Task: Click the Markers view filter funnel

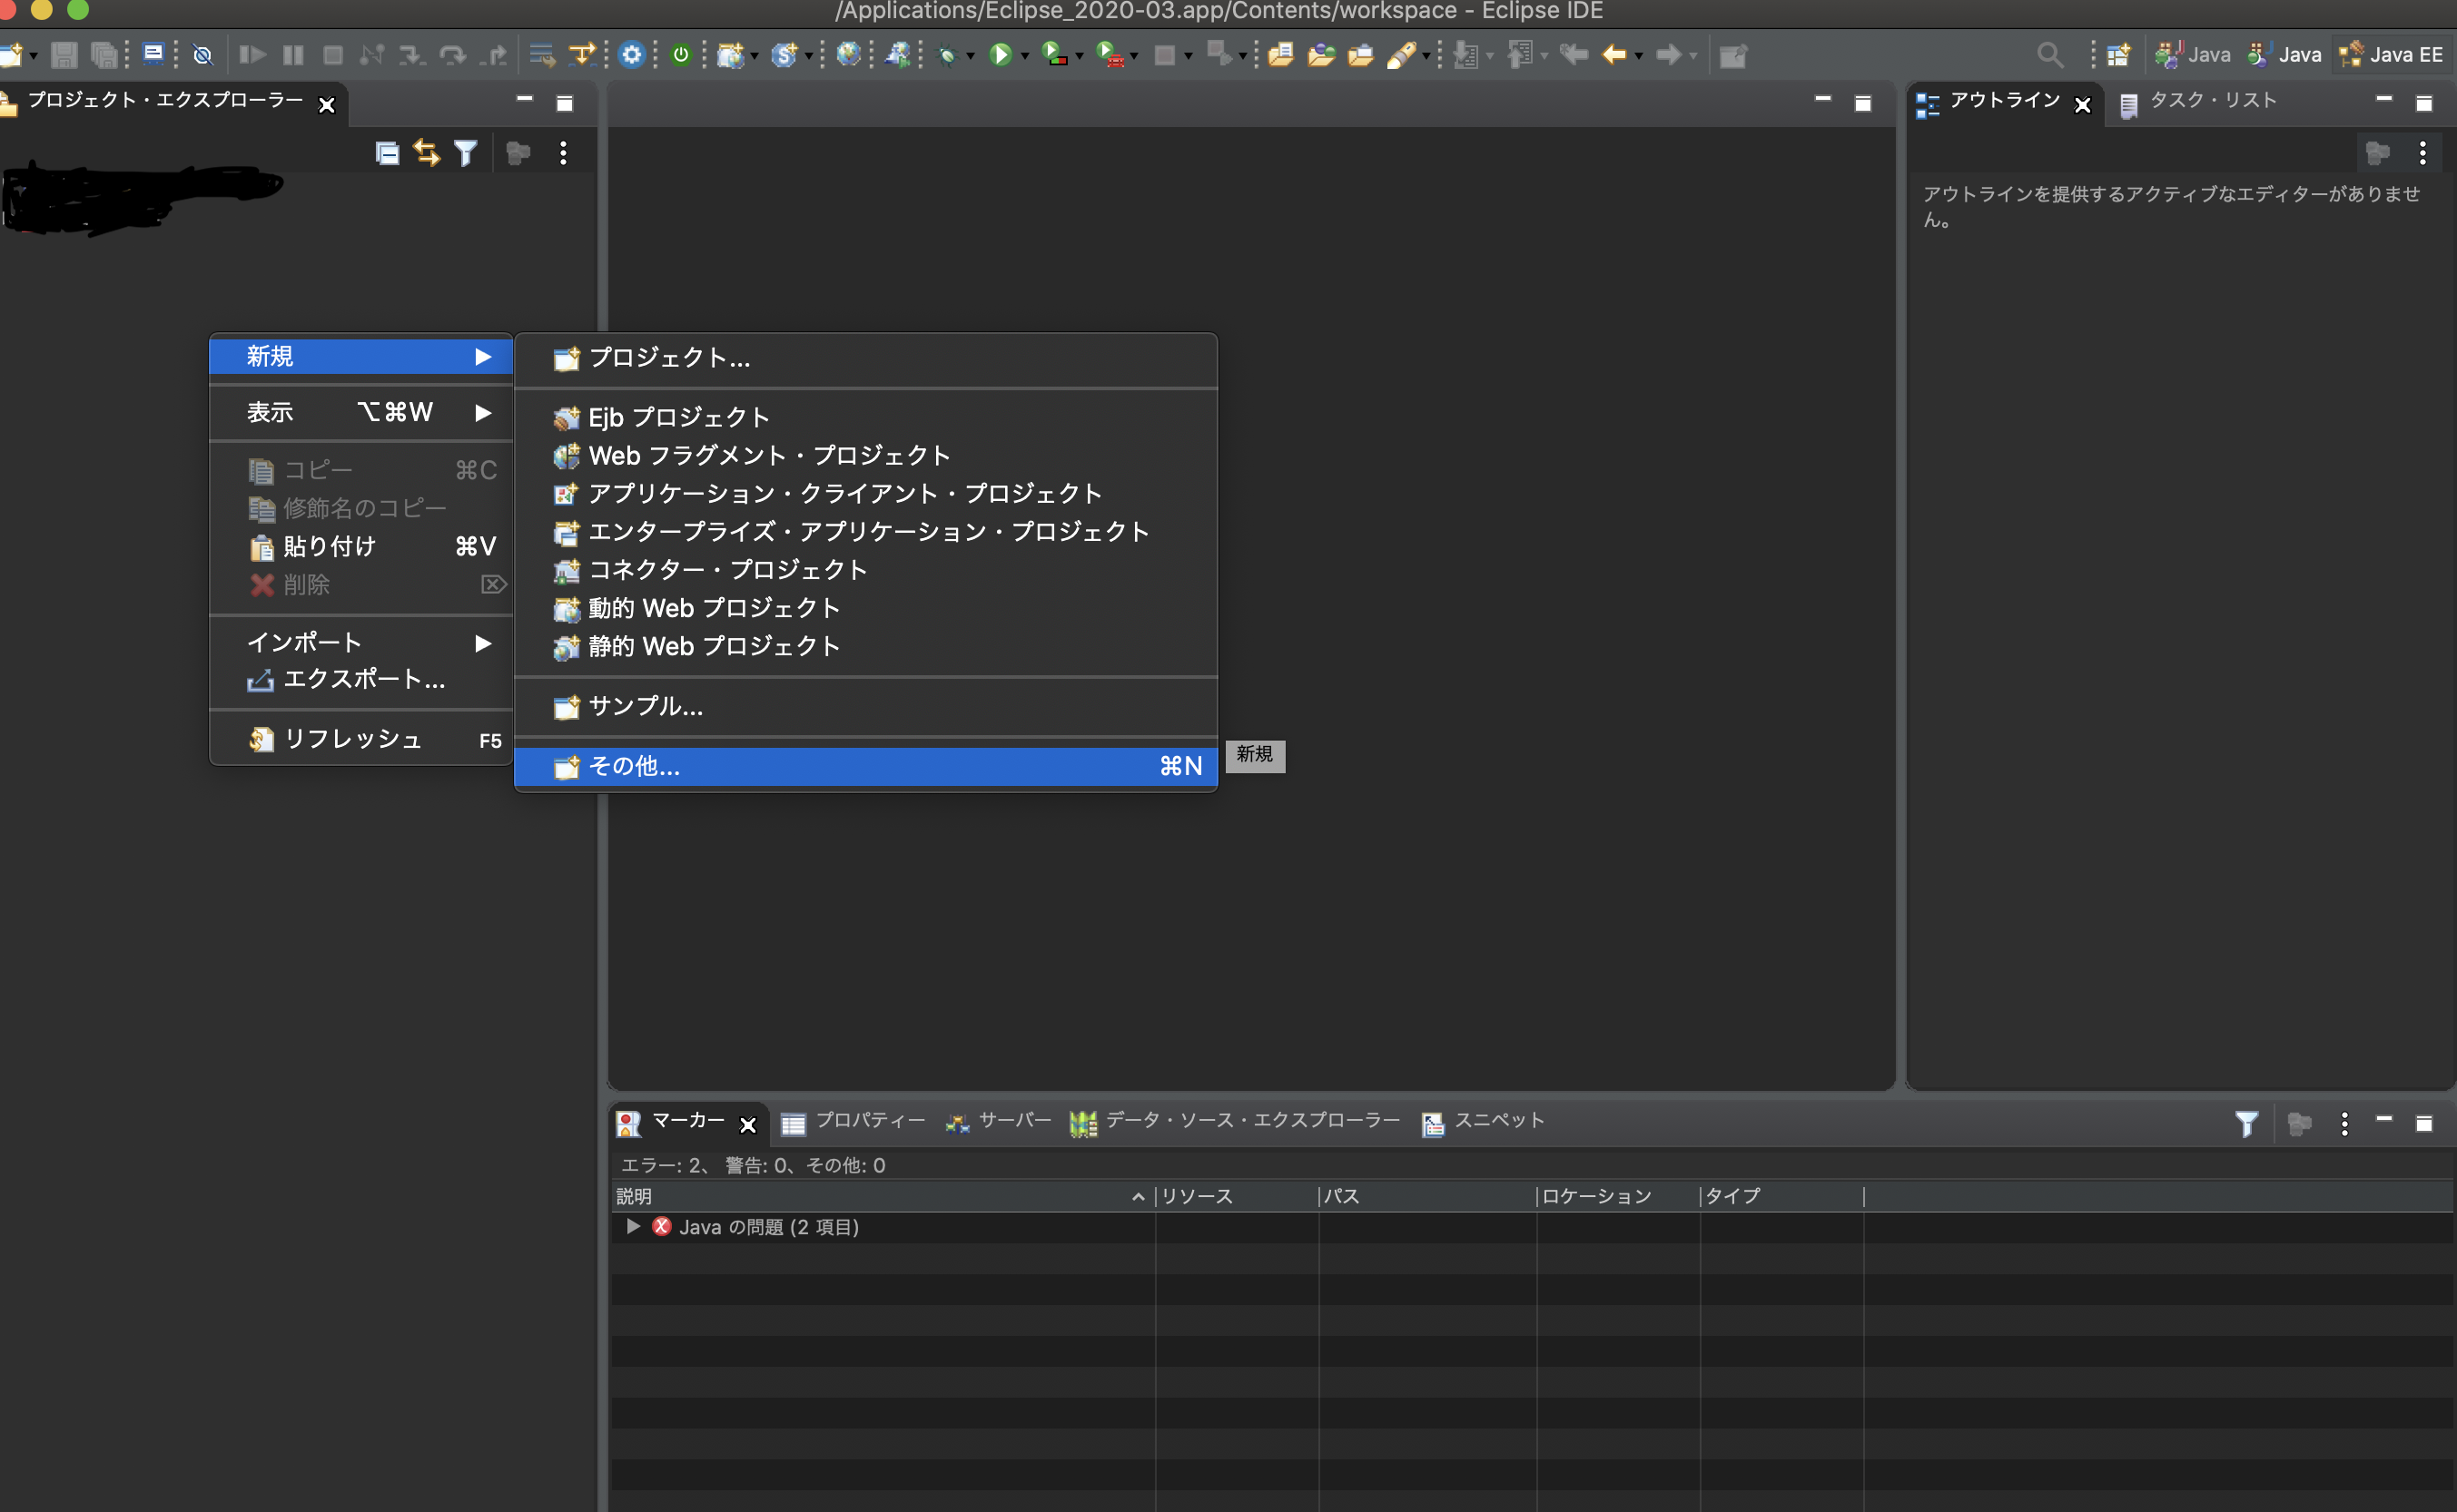Action: [2246, 1124]
